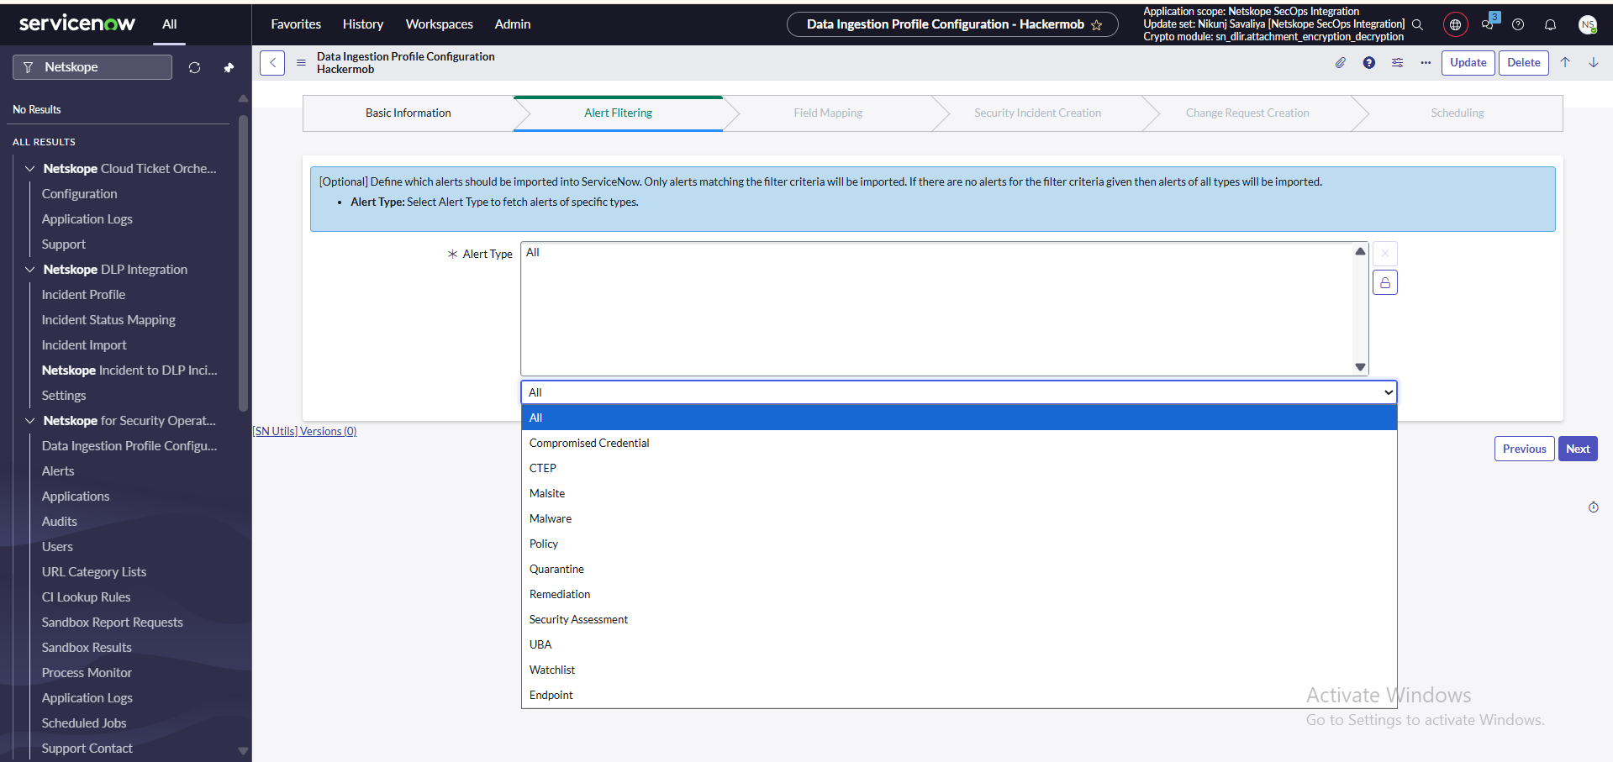The image size is (1613, 762).
Task: Choose Quarantine alert type option
Action: point(959,569)
